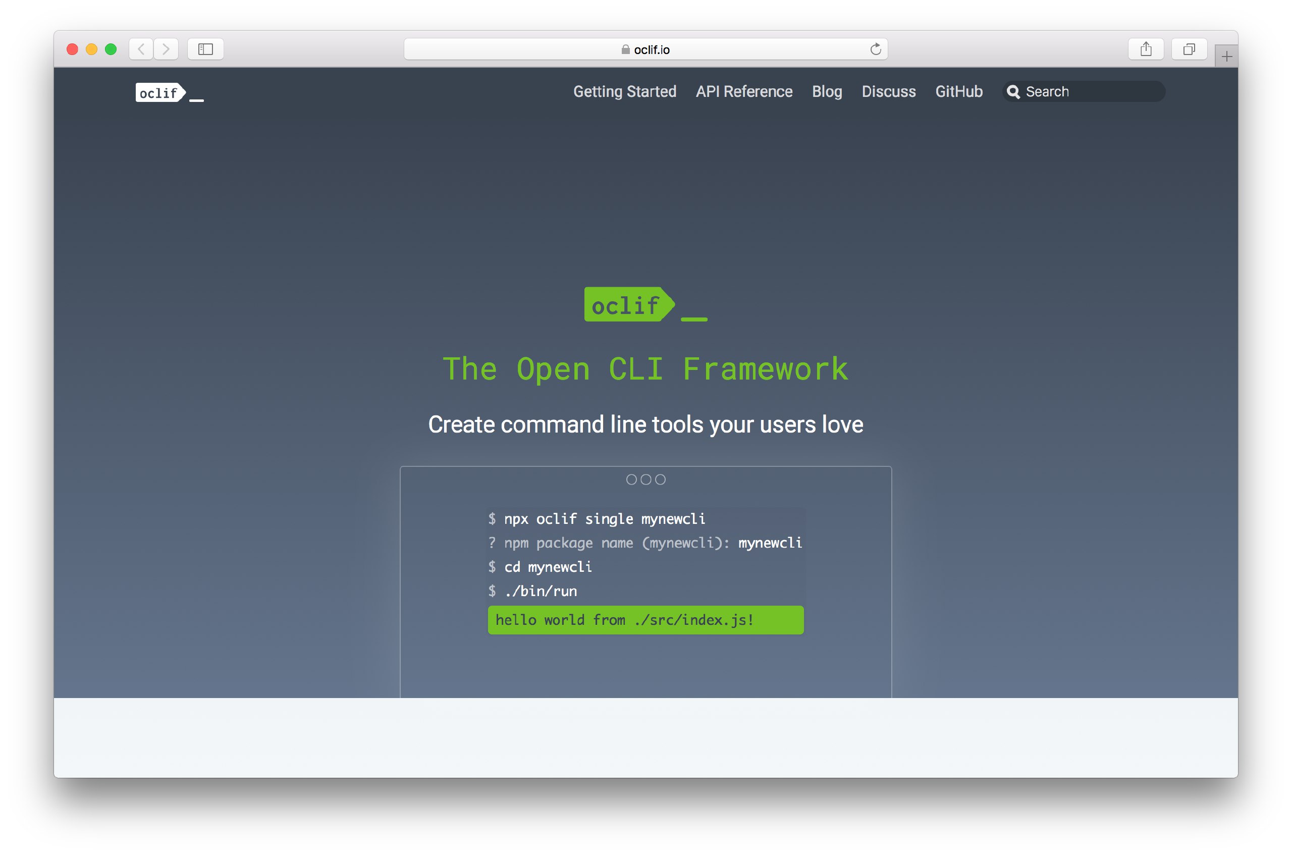Open the Share menu icon
This screenshot has height=855, width=1292.
point(1146,49)
